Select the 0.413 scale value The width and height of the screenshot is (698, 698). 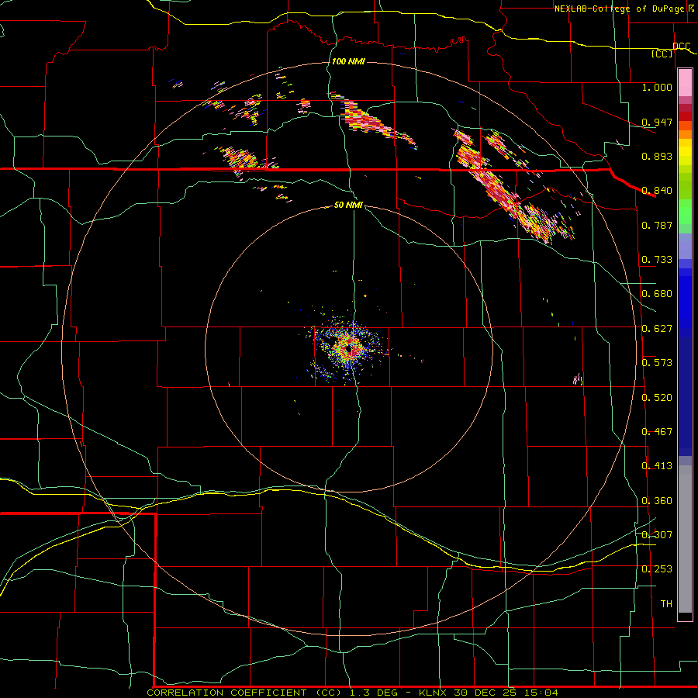click(x=657, y=466)
